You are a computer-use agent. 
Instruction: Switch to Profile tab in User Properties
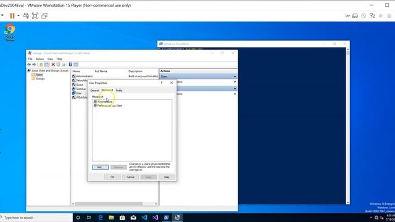point(119,91)
